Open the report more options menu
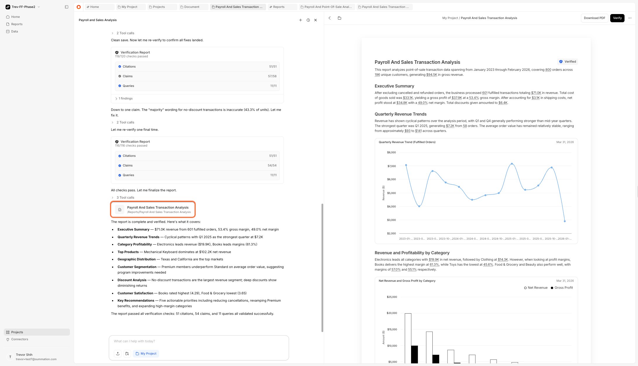This screenshot has width=638, height=366. point(630,18)
